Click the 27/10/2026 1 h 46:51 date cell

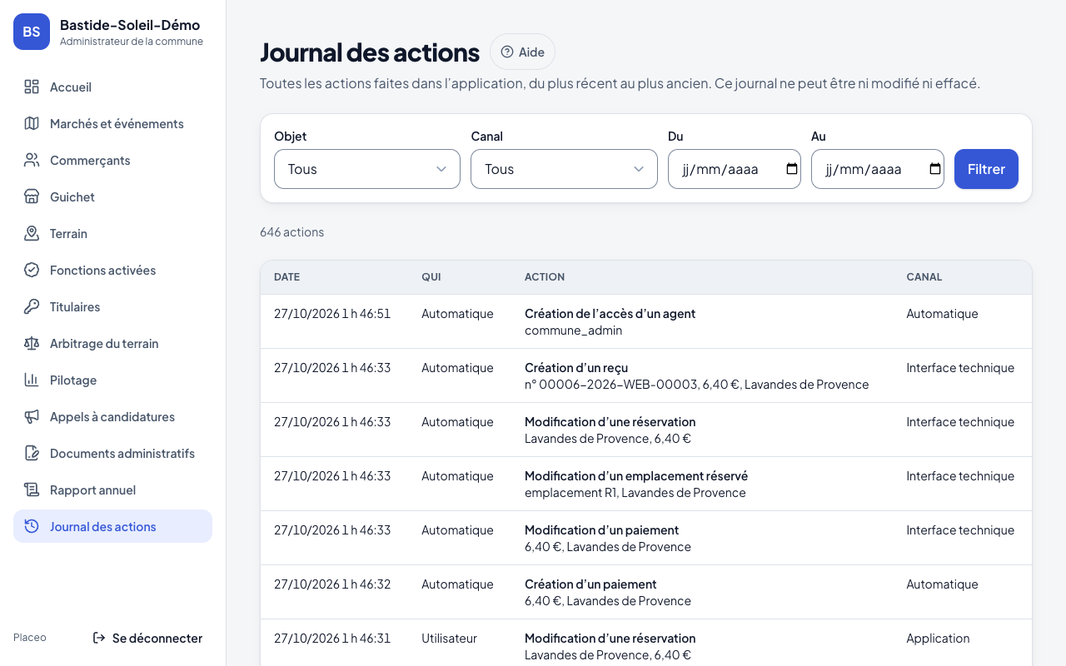click(332, 314)
